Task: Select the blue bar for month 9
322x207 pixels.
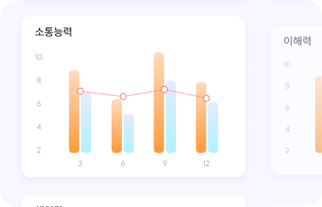Action: (171, 117)
